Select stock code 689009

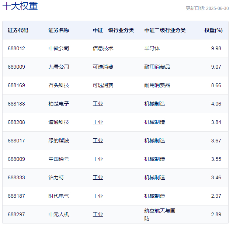point(16,67)
